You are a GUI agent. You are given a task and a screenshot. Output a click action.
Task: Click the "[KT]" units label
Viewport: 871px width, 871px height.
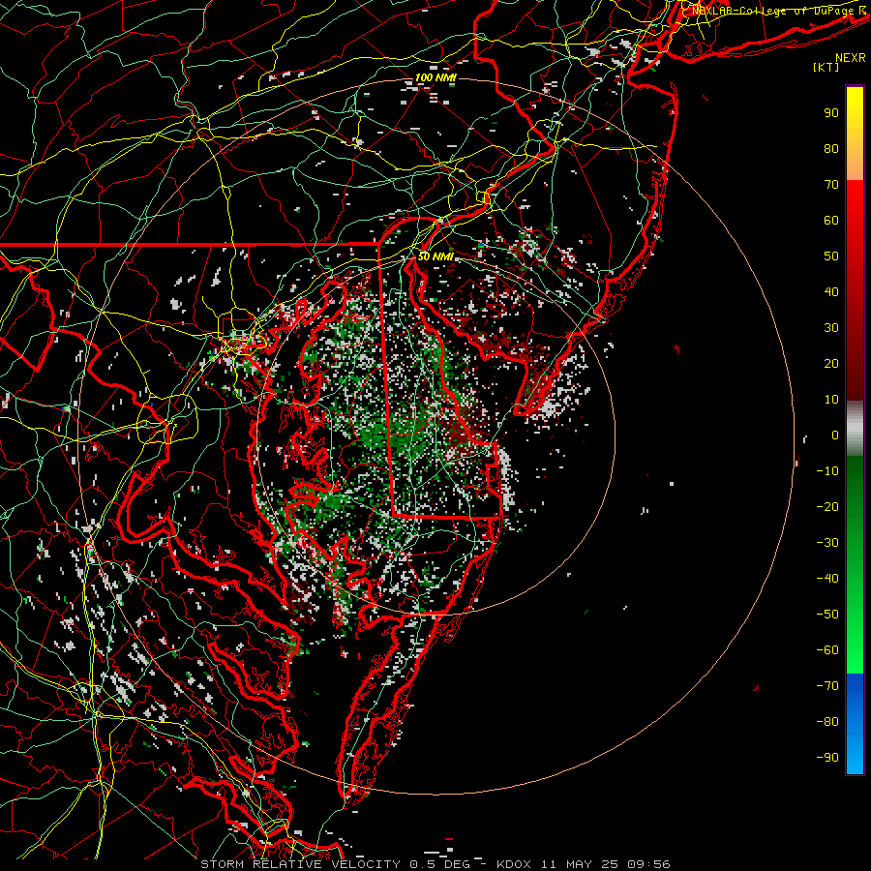click(826, 67)
